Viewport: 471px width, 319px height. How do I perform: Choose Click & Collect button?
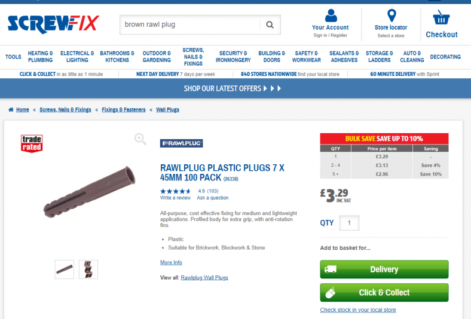pyautogui.click(x=384, y=292)
